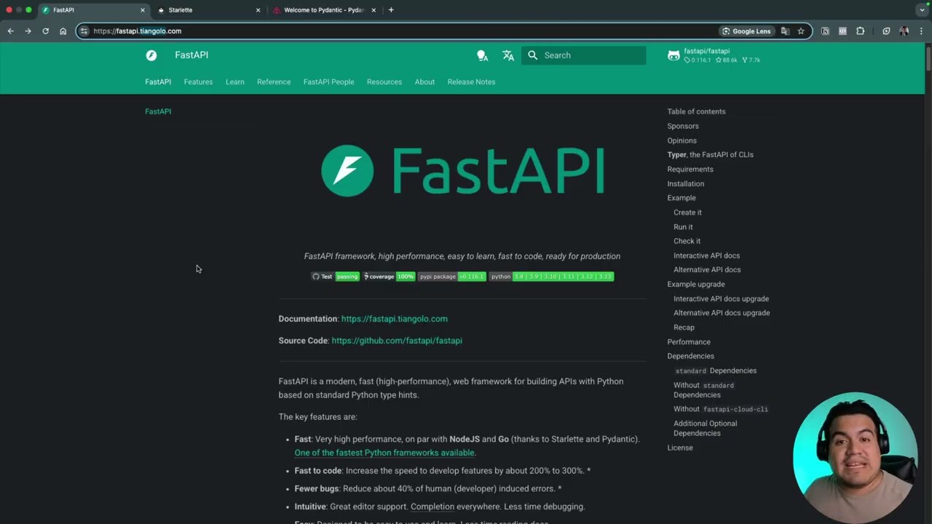
Task: Reload the page with the refresh icon
Action: [45, 31]
